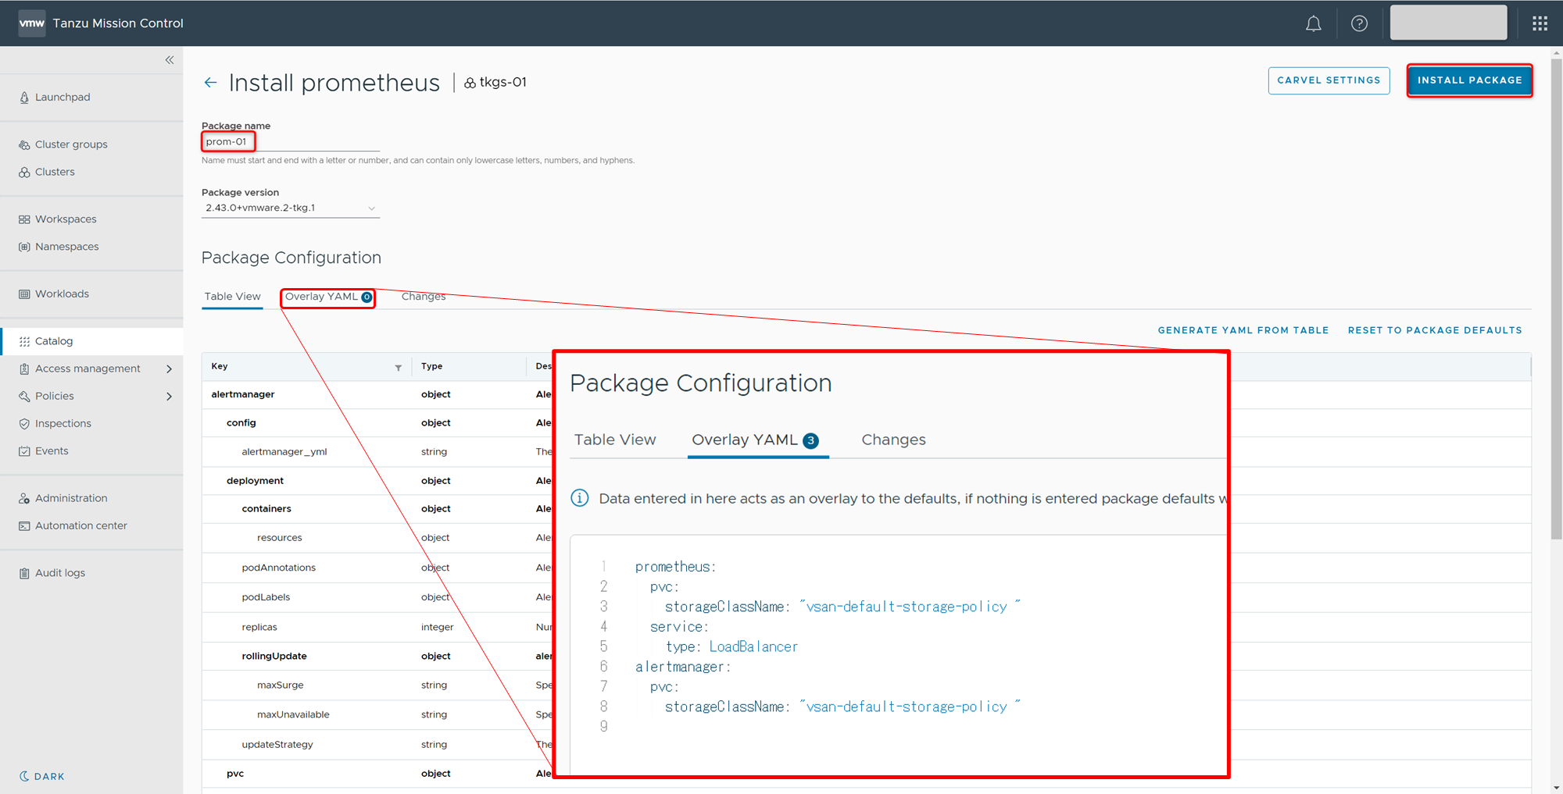1563x794 pixels.
Task: Click the INSTALL PACKAGE button
Action: point(1469,80)
